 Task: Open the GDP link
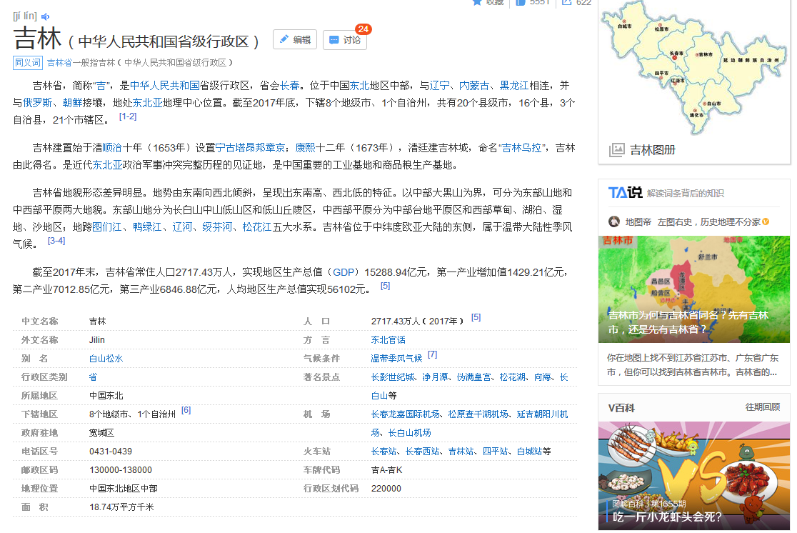click(x=344, y=272)
